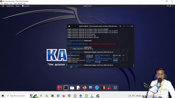Image resolution: width=175 pixels, height=98 pixels.
Task: Launch CherryTree cherry icon in dock
Action: (x=109, y=88)
